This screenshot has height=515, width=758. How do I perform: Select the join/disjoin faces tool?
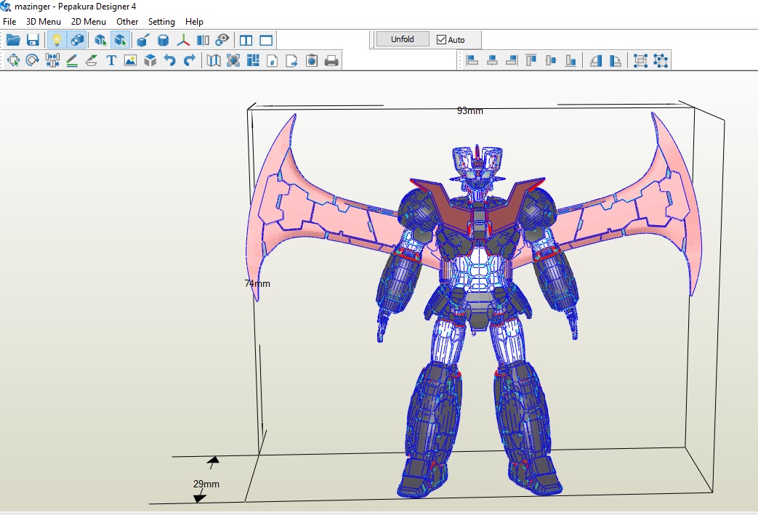point(52,60)
